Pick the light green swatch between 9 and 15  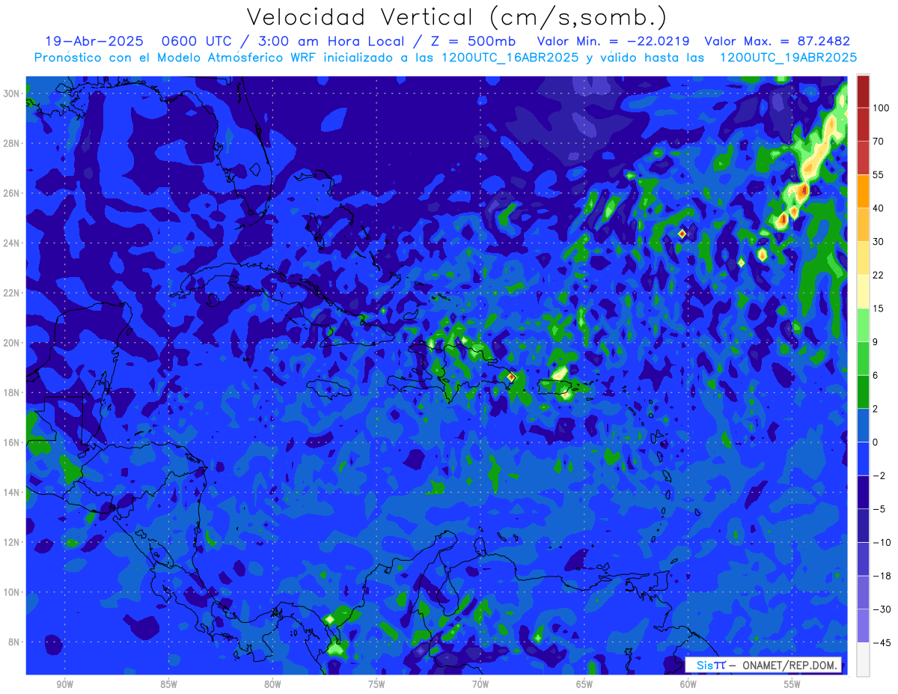click(863, 325)
